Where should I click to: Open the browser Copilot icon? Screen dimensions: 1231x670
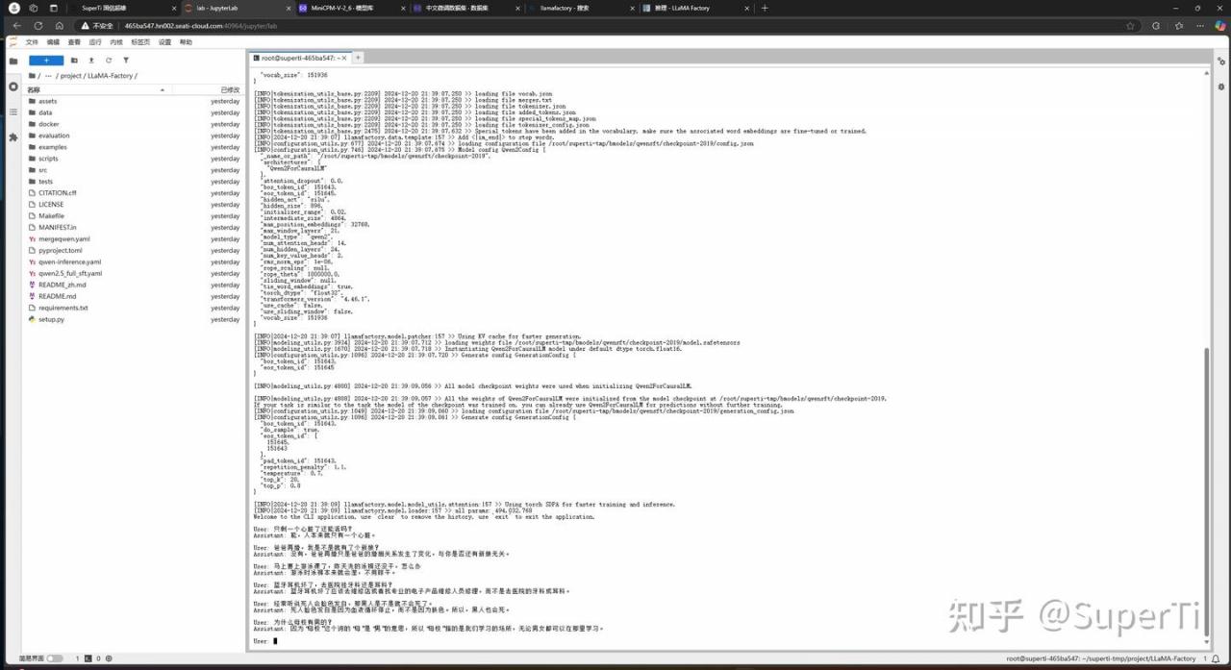(x=1220, y=26)
